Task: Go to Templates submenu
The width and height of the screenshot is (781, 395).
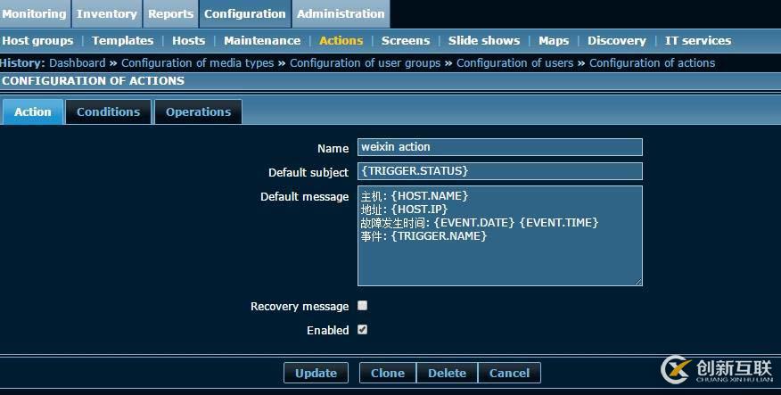Action: point(122,41)
